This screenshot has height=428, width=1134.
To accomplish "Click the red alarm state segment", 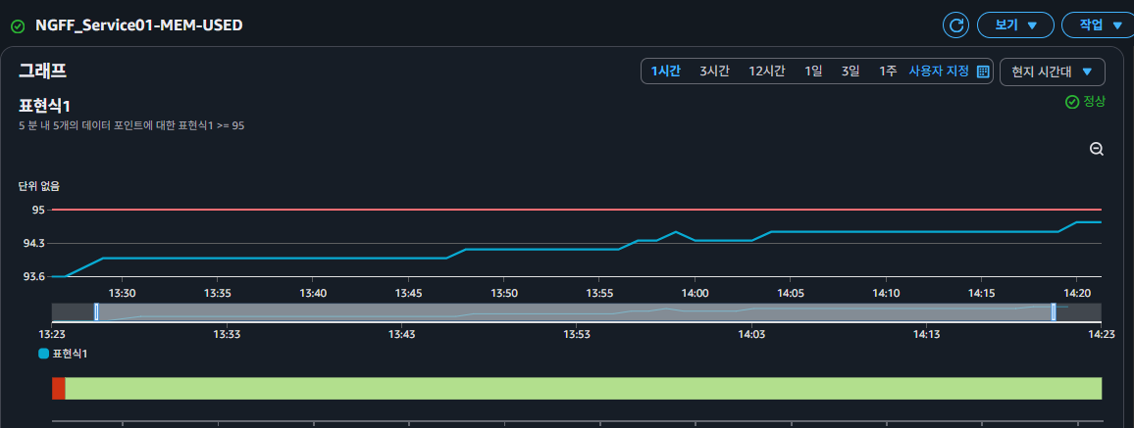I will point(58,388).
